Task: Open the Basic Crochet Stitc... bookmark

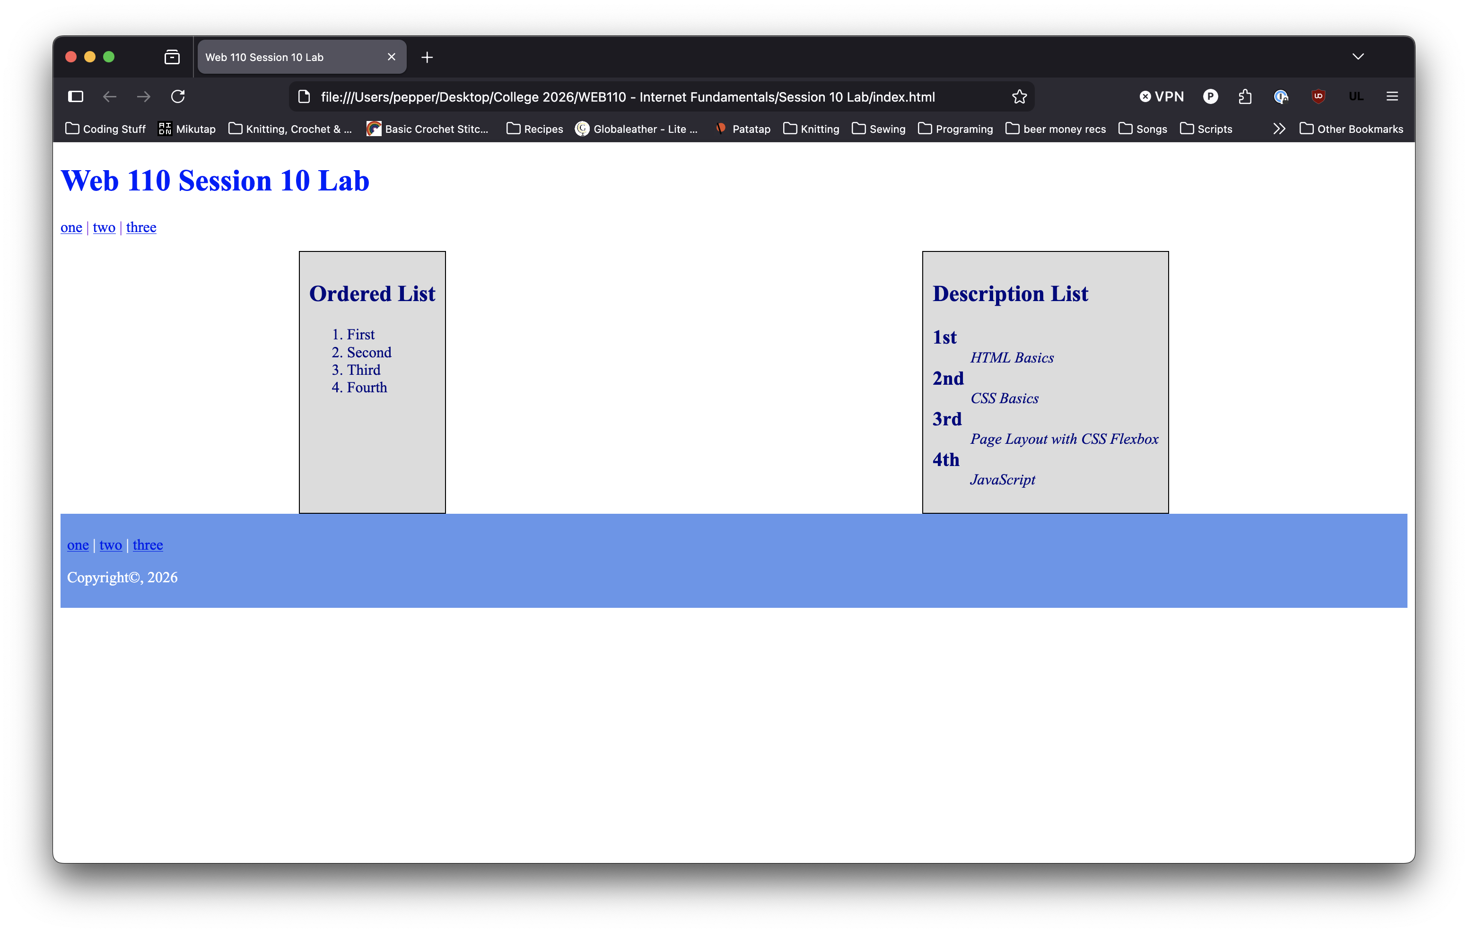Action: click(428, 129)
